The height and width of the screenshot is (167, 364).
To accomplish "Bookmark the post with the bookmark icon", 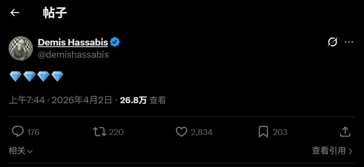I will coord(263,132).
